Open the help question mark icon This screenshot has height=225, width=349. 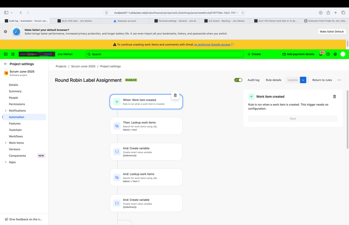pos(328,54)
